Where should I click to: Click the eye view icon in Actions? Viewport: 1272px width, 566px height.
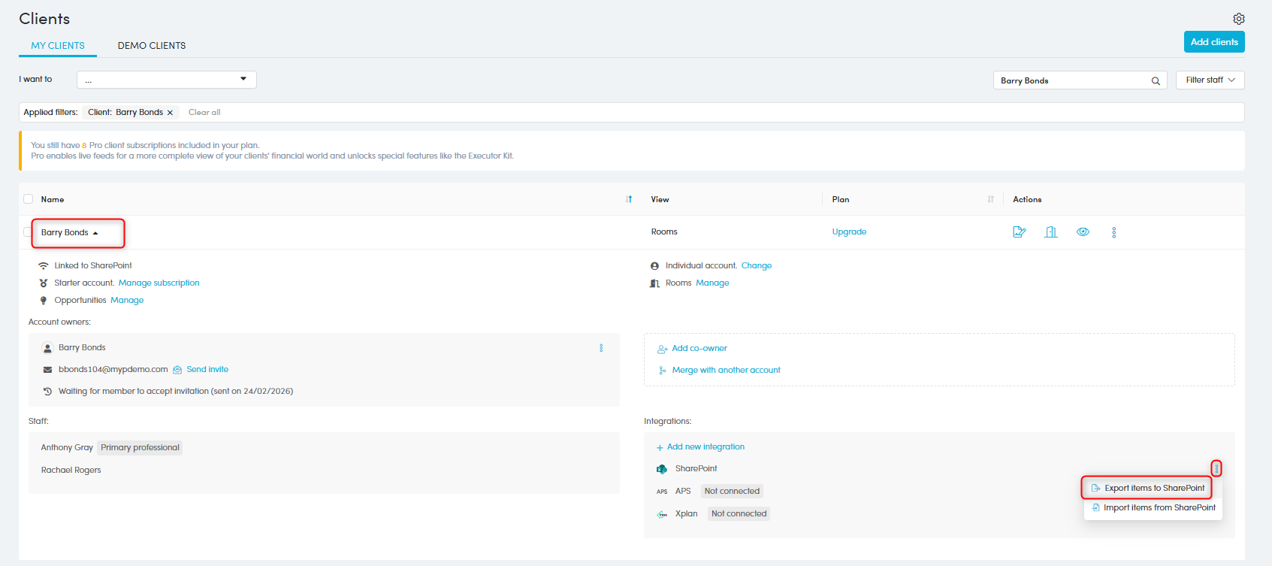point(1083,232)
